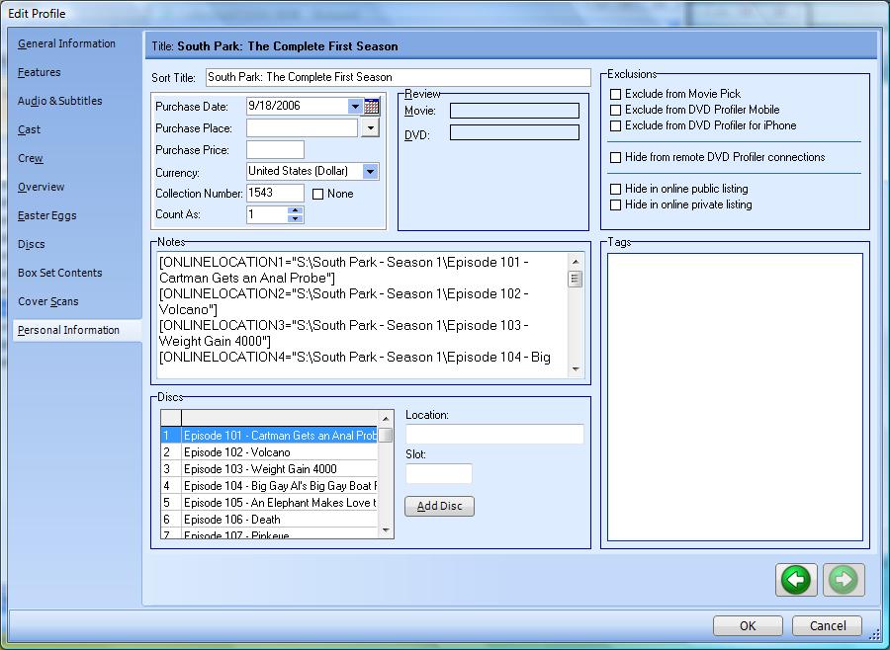The image size is (890, 650).
Task: Toggle Hide in online public listing
Action: (x=616, y=189)
